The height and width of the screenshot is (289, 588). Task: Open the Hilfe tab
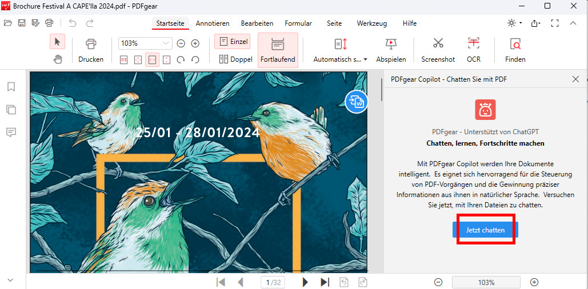click(410, 23)
